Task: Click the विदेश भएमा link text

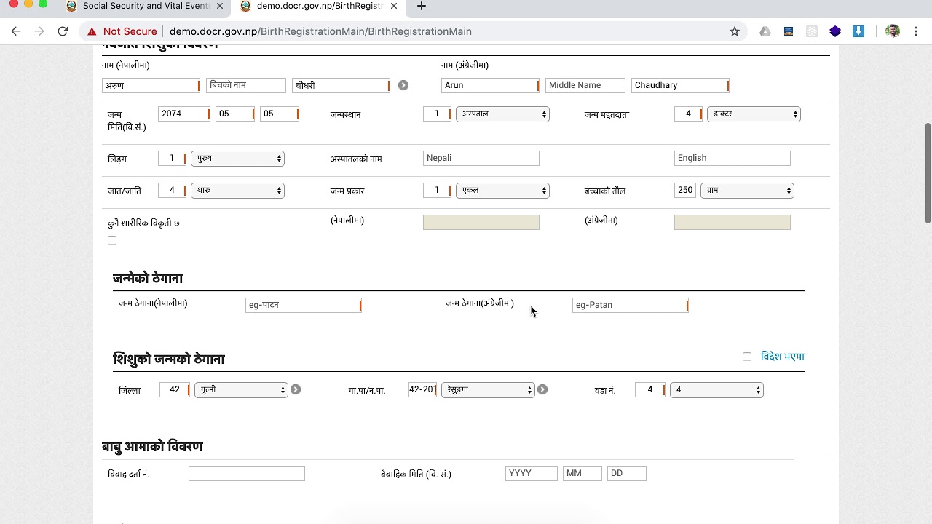Action: coord(782,357)
